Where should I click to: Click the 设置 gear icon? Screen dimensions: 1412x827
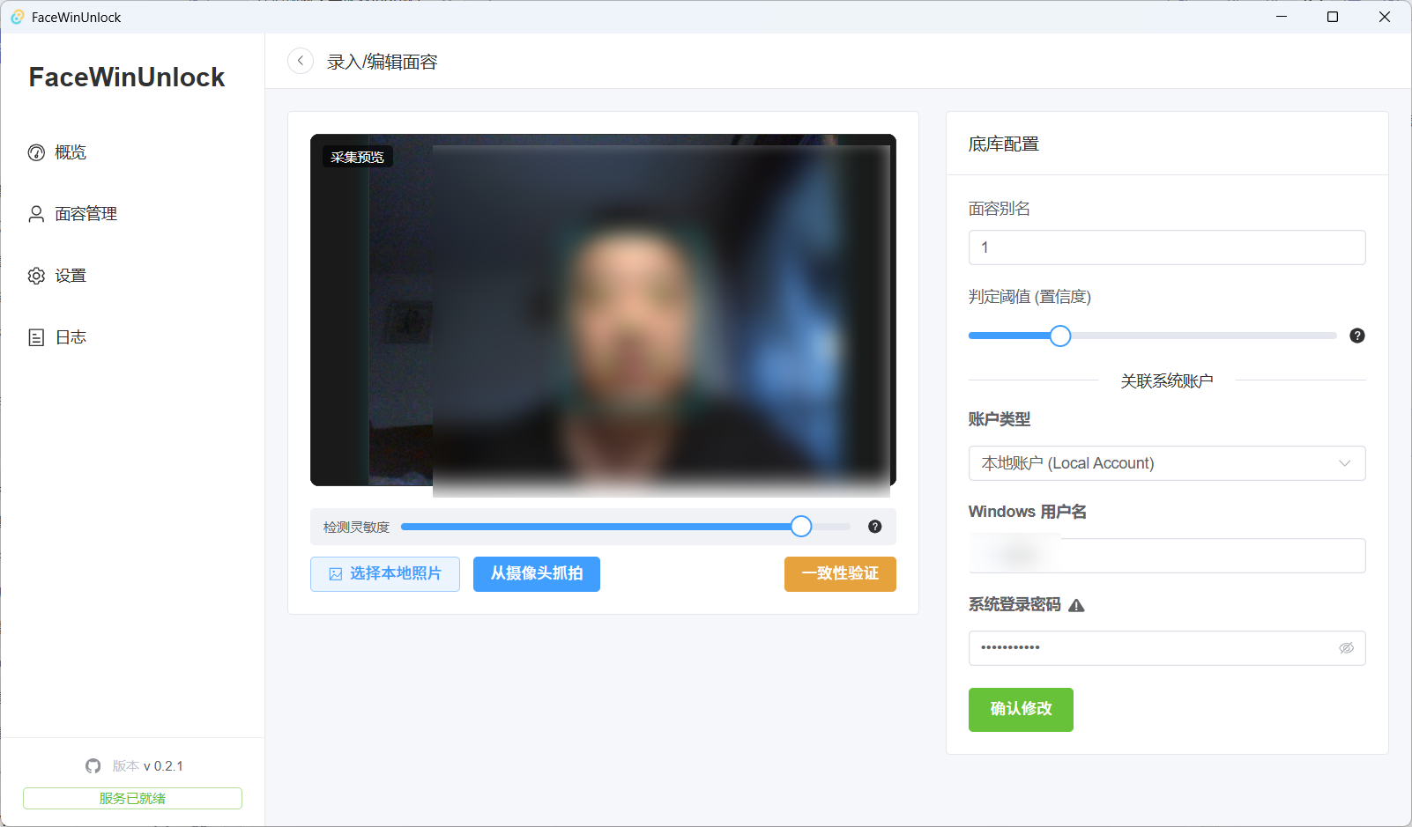coord(36,276)
